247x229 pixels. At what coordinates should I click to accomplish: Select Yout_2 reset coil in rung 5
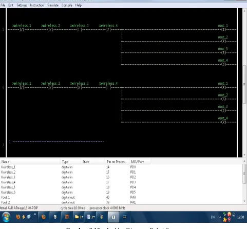[x=223, y=41]
